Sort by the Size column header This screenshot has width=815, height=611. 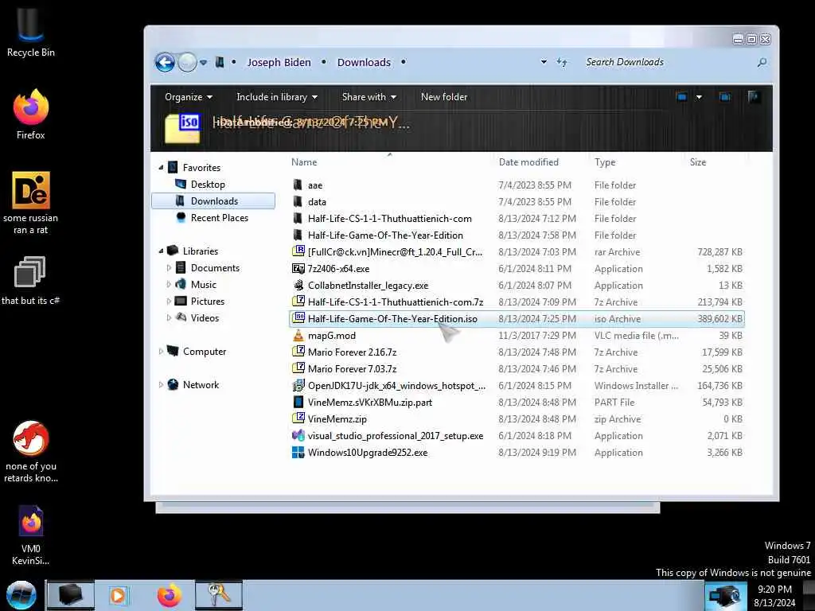716,162
